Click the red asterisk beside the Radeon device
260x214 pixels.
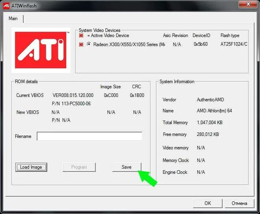[81, 45]
